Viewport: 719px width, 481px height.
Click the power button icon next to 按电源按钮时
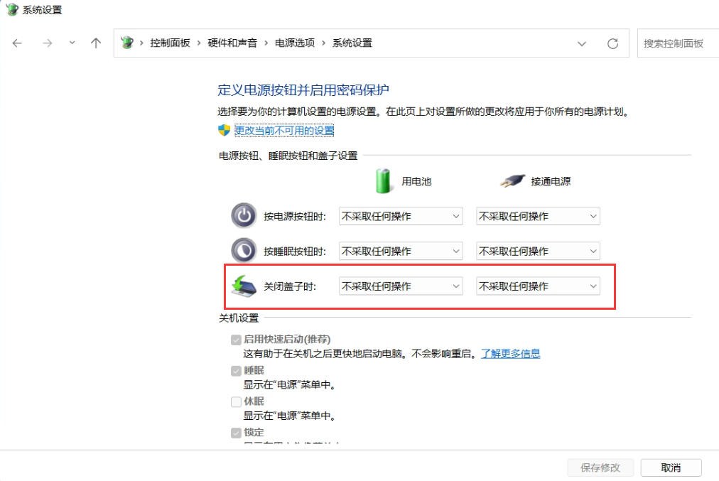coord(244,215)
